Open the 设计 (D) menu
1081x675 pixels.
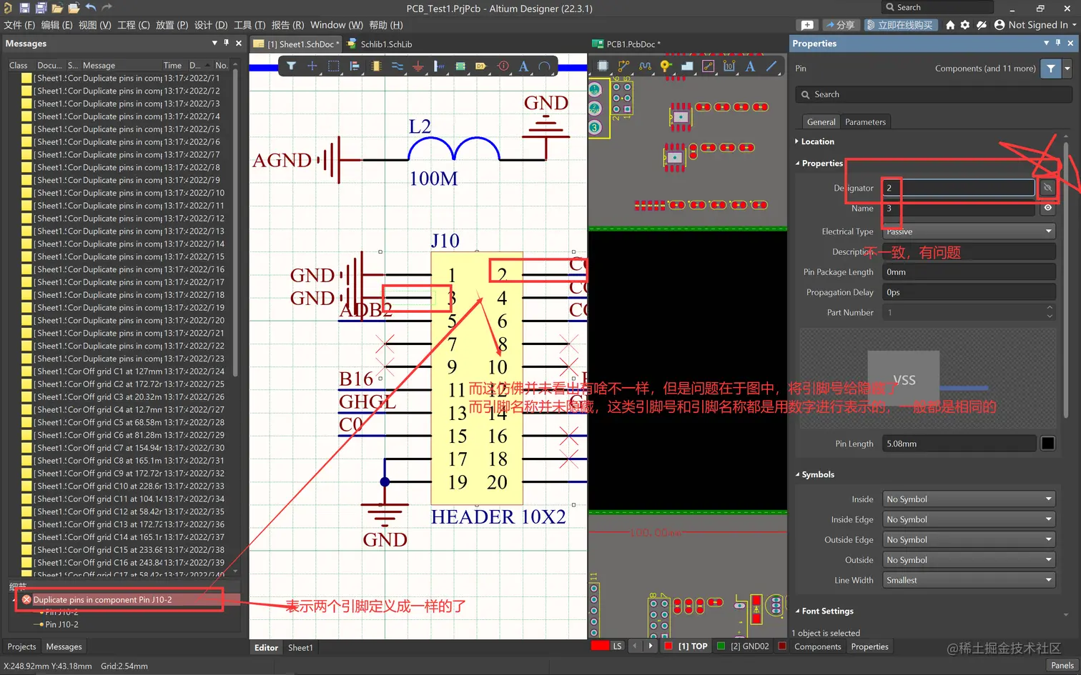tap(211, 25)
